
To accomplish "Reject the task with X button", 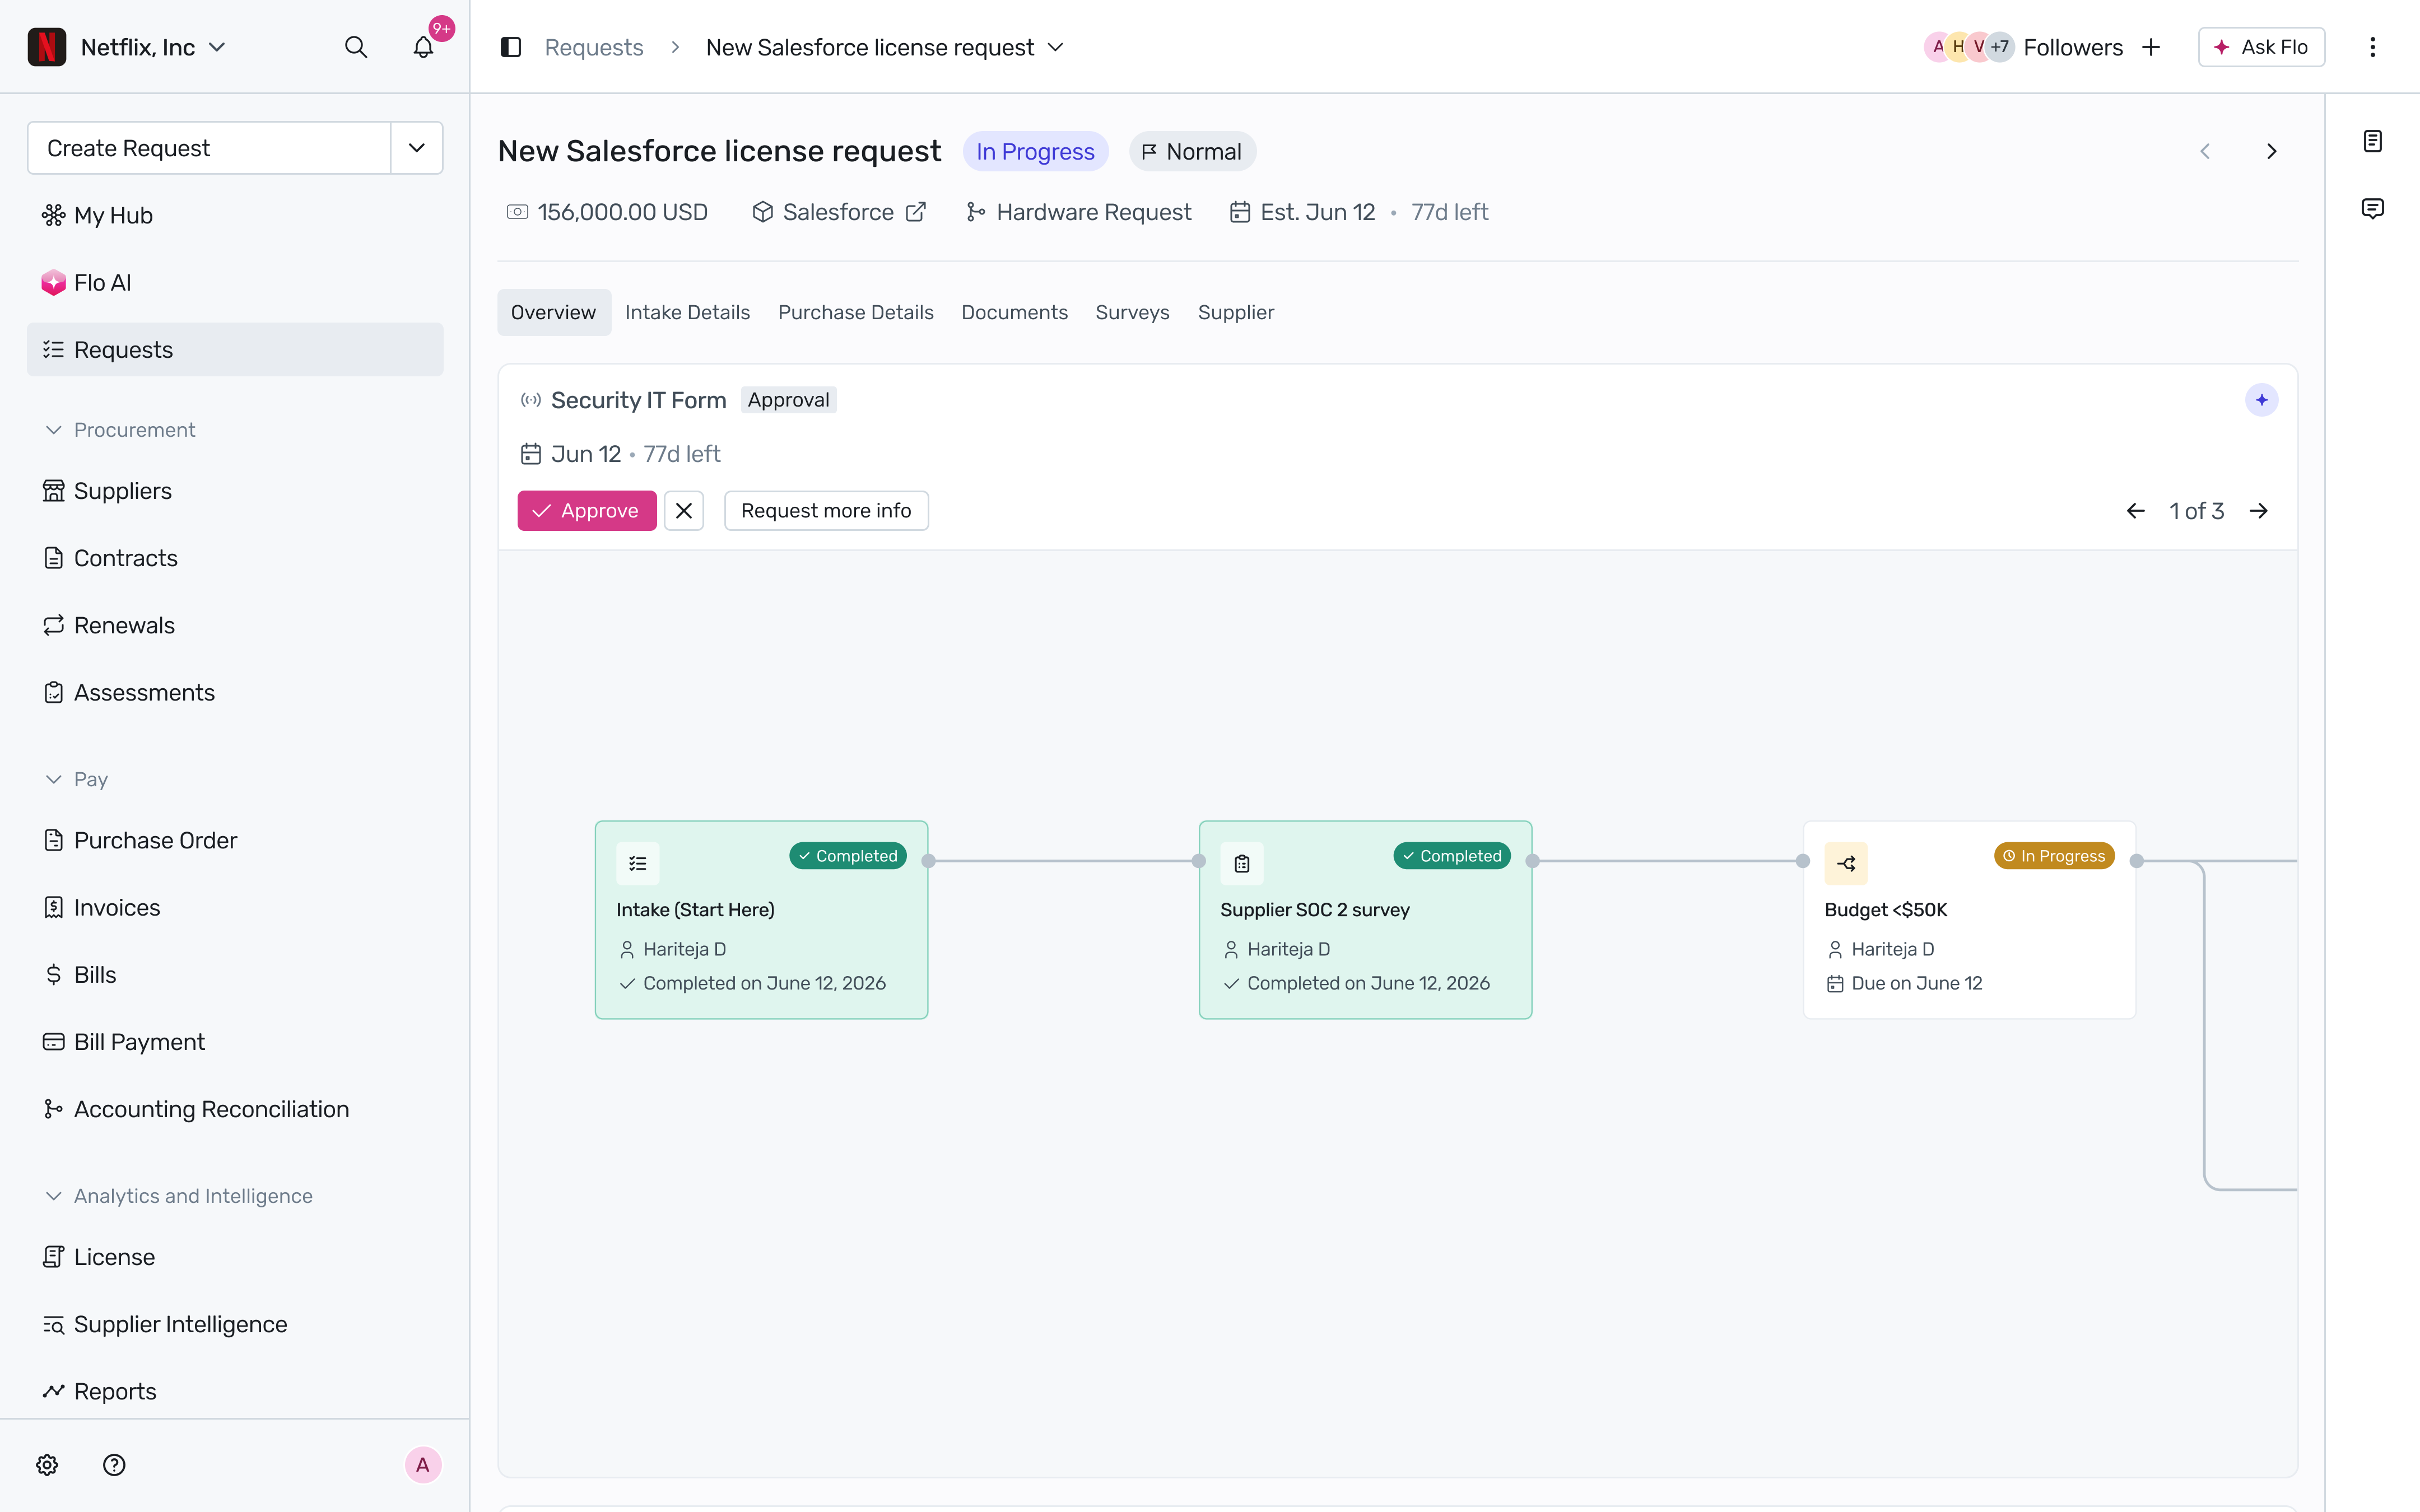I will tap(684, 511).
